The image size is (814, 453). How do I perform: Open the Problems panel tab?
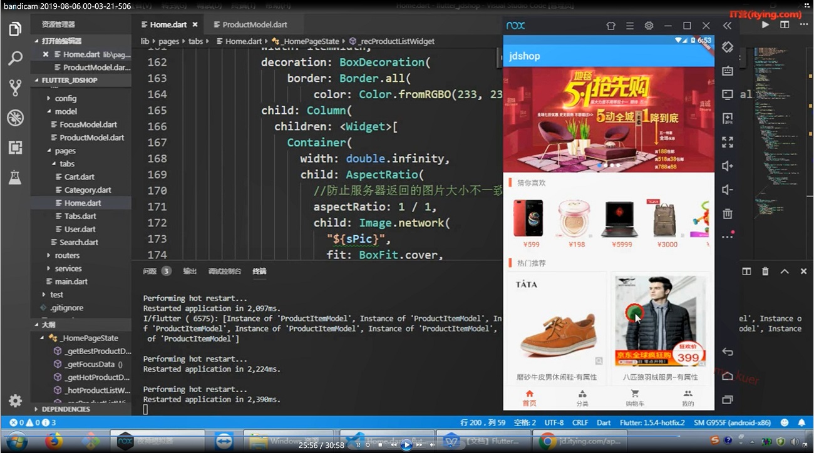(157, 272)
